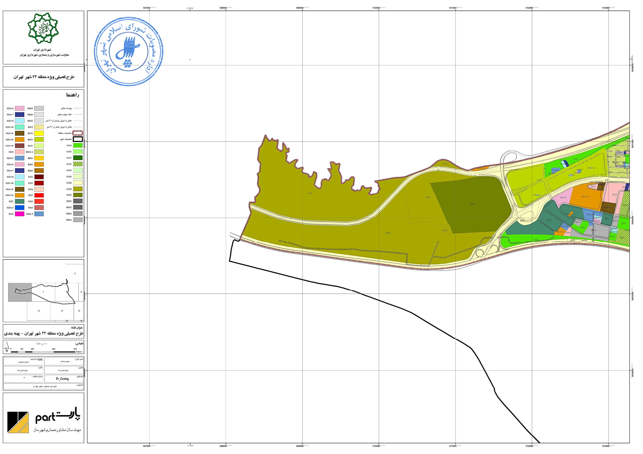Click the black city boundary symbol in the legend
The height and width of the screenshot is (454, 643).
point(78,139)
